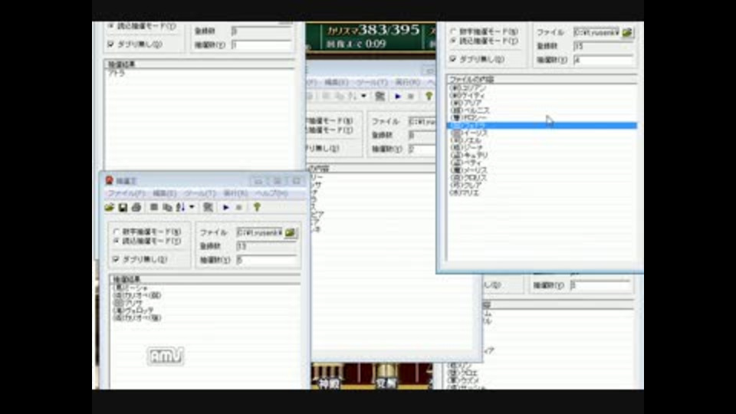
Task: Select ベティ row in top-right window list
Action: (542, 163)
